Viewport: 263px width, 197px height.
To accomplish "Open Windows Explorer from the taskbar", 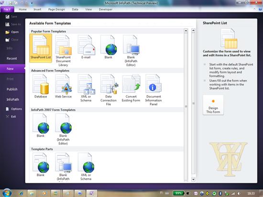I will pyautogui.click(x=32, y=193).
